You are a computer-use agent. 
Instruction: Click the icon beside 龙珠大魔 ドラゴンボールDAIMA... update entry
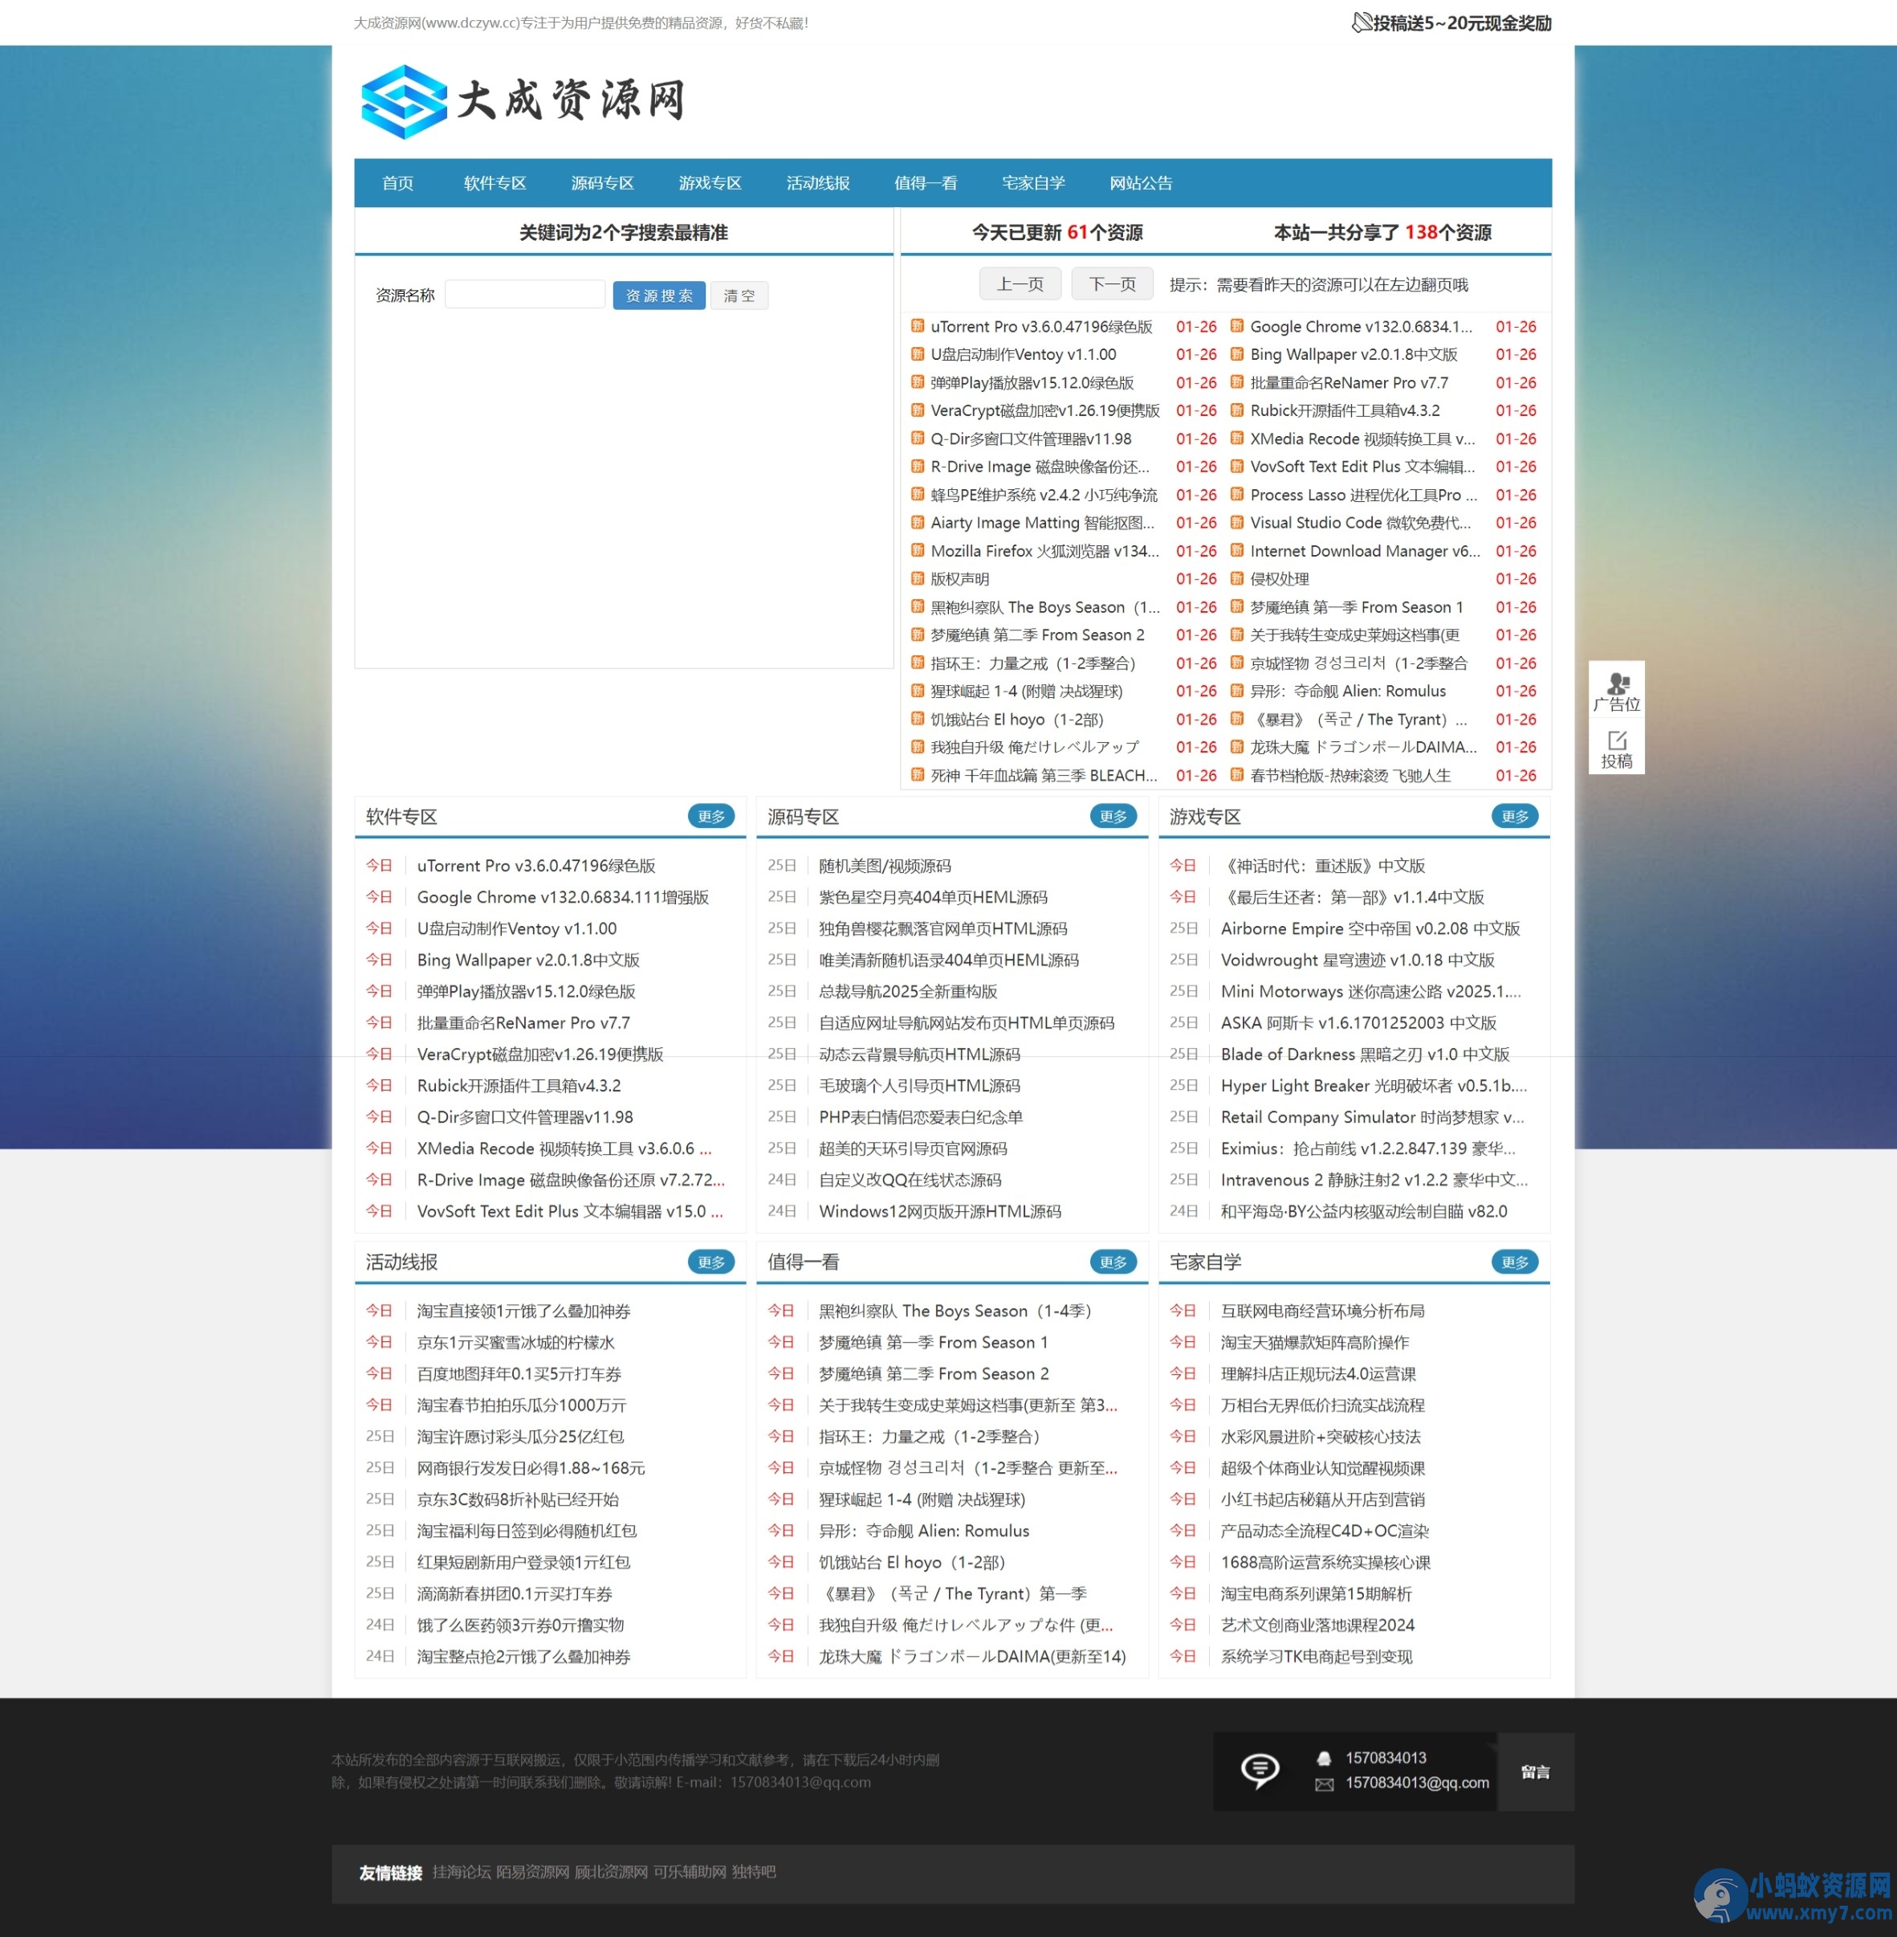pyautogui.click(x=1236, y=747)
